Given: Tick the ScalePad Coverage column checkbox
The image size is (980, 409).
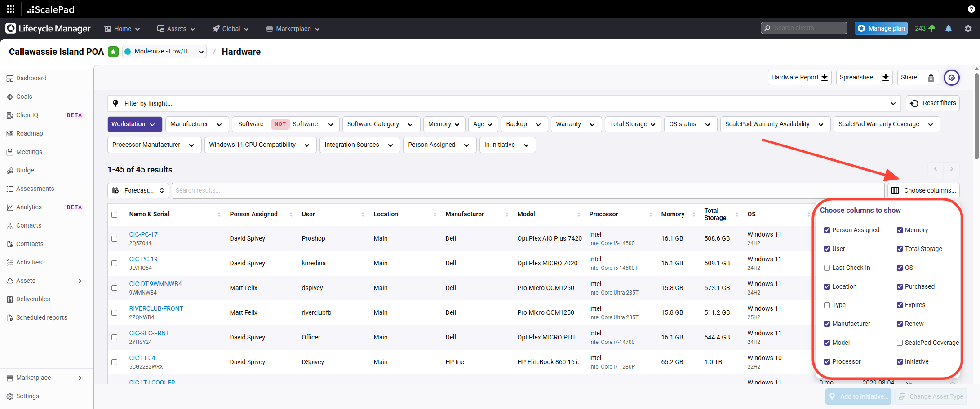Looking at the screenshot, I should click(x=900, y=343).
